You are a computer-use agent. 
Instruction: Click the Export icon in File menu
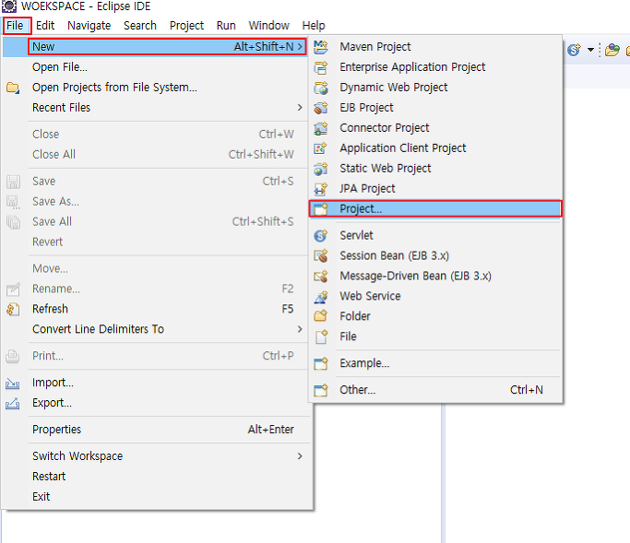[13, 403]
